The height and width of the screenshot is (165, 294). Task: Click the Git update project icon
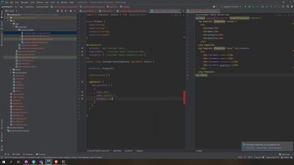click(x=267, y=6)
